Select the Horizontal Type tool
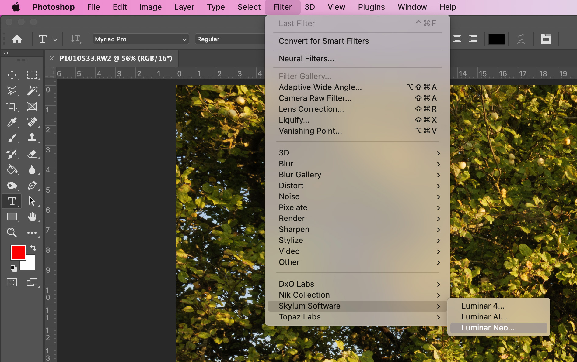This screenshot has width=577, height=362. click(x=12, y=201)
